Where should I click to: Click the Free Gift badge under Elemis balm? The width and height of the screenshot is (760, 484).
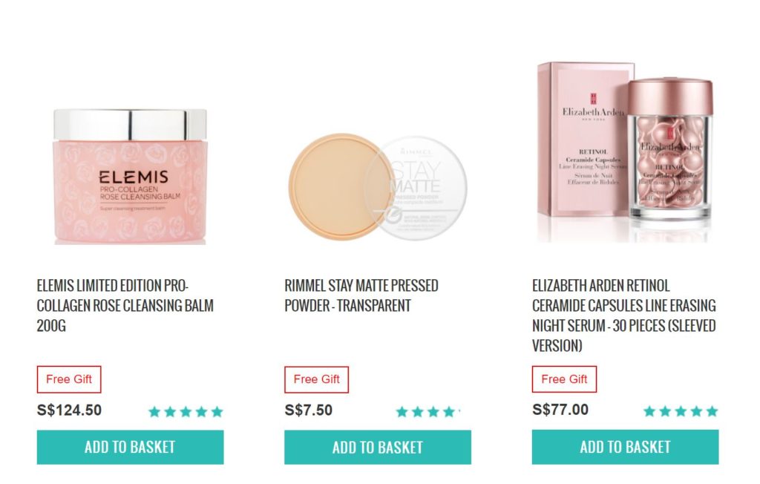tap(69, 379)
